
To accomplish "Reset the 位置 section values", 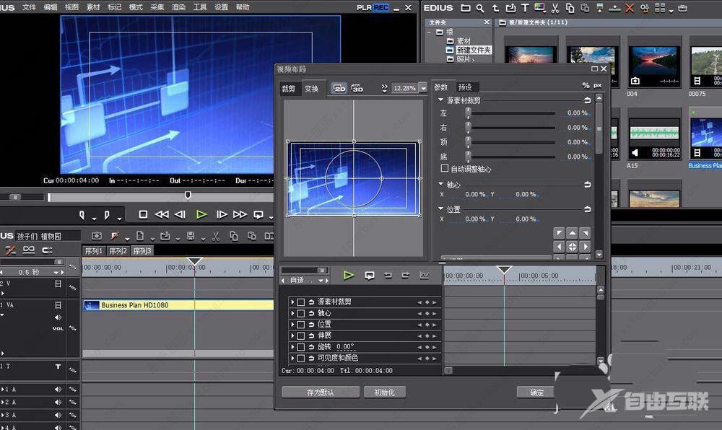I will [588, 209].
